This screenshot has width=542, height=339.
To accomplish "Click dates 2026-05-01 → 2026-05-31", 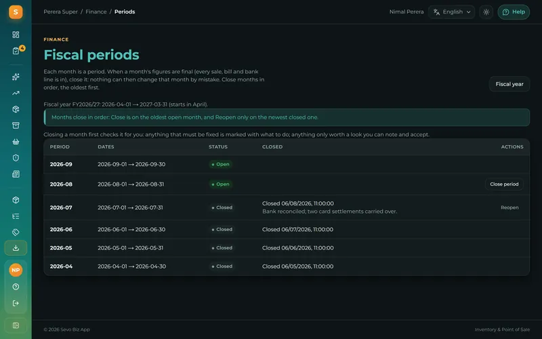I will click(x=130, y=248).
